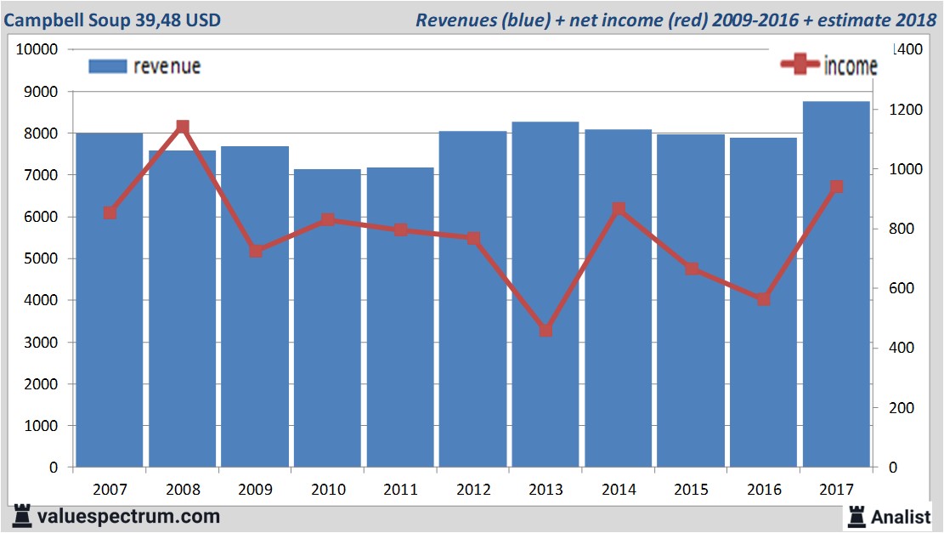944x533 pixels.
Task: Click the 2011 revenue bar
Action: click(x=400, y=317)
